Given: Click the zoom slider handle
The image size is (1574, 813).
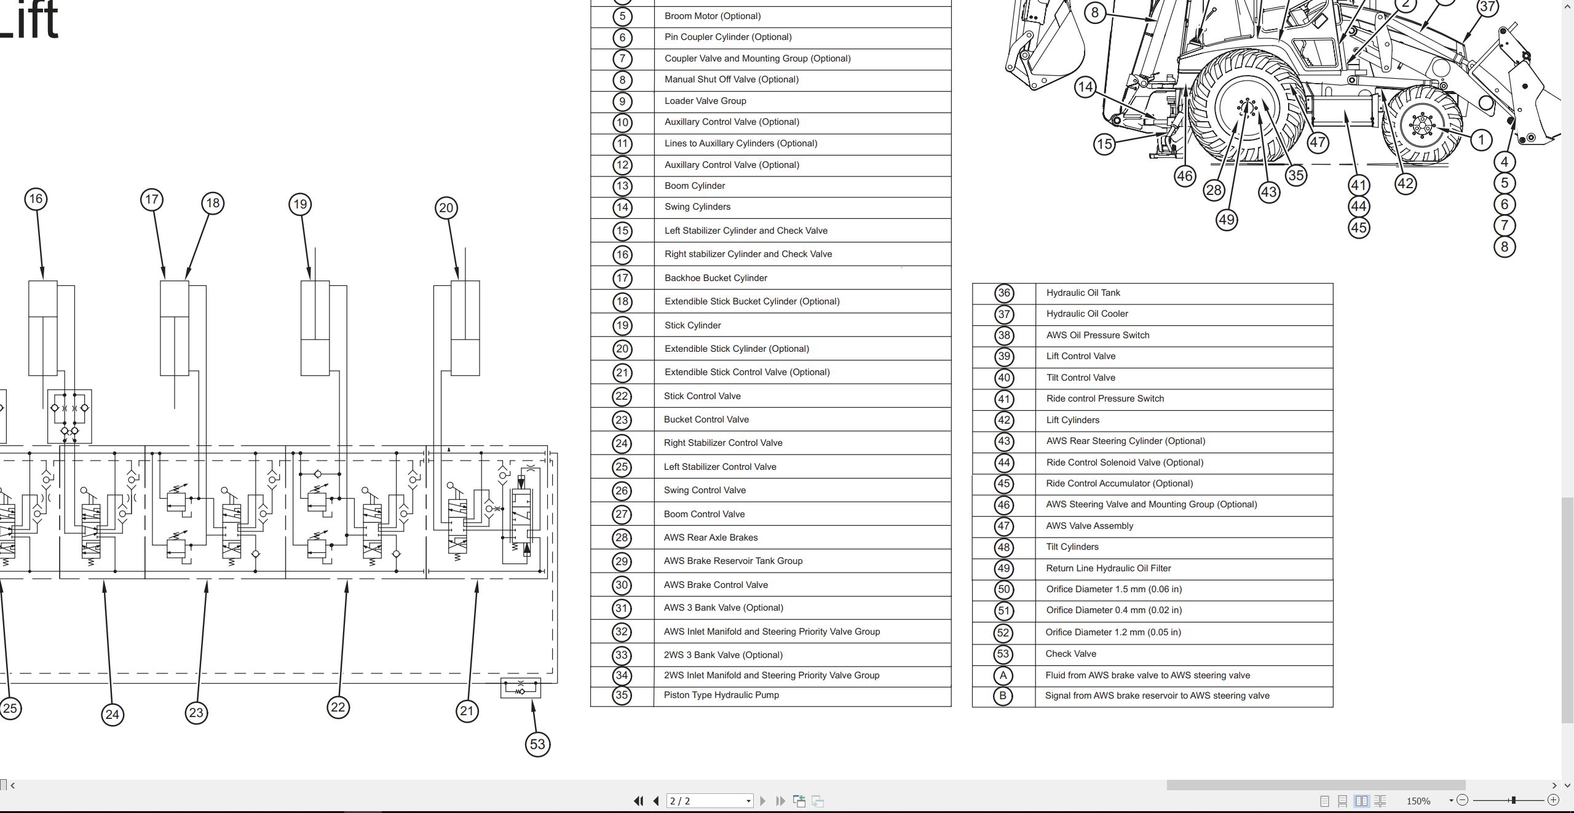Looking at the screenshot, I should 1514,800.
